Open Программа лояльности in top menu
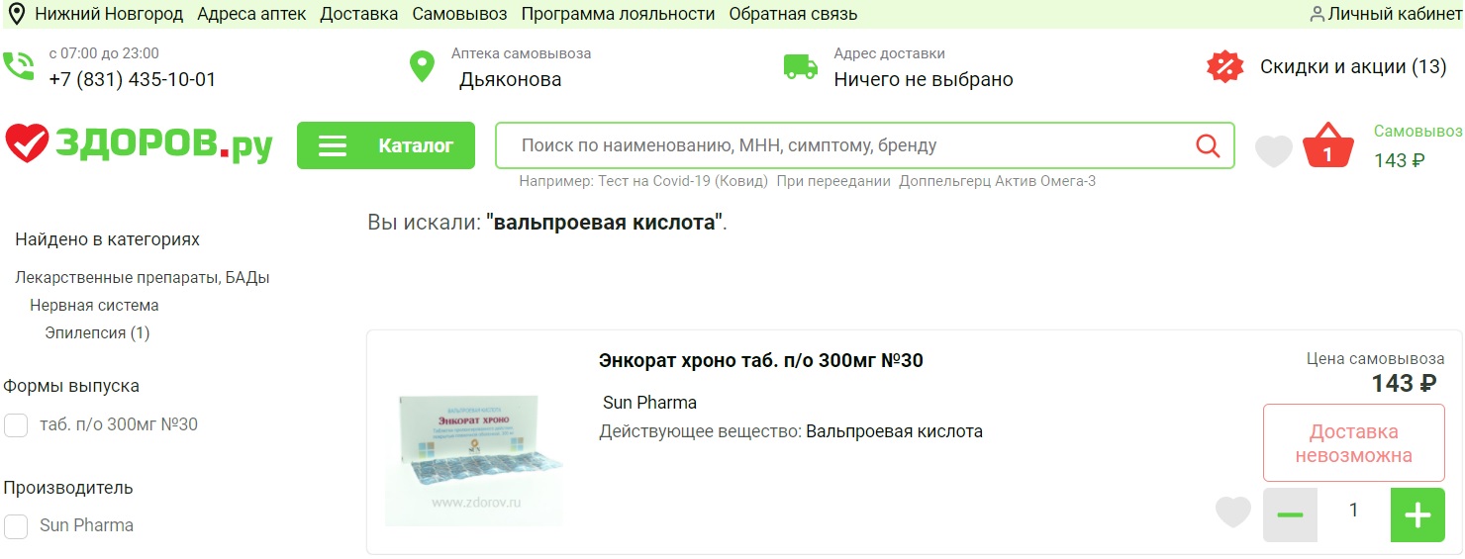Screen dimensions: 1465x559 point(618,14)
